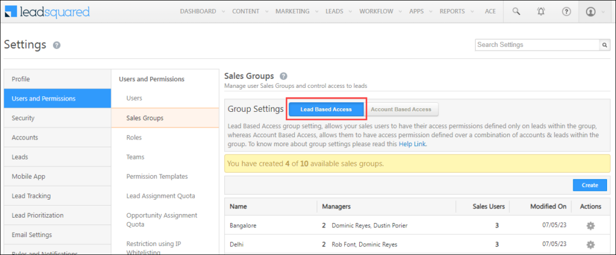Click managers 'Rob Font, Dominic Reyes' cell

pos(365,244)
